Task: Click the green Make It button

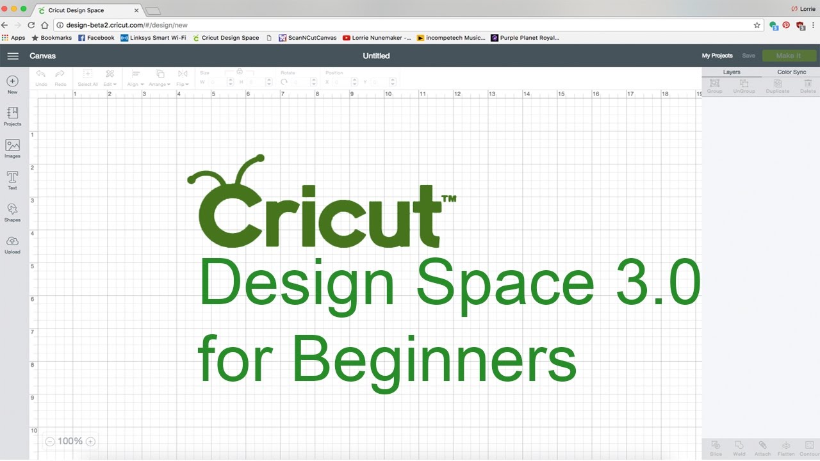Action: click(x=789, y=56)
